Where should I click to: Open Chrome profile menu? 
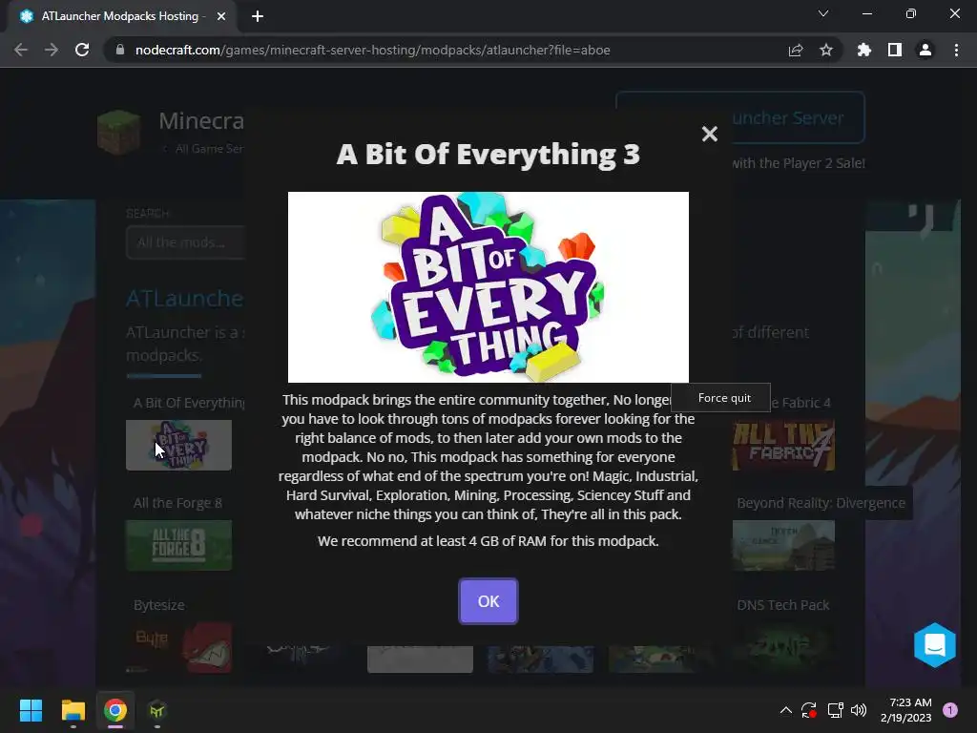click(925, 50)
